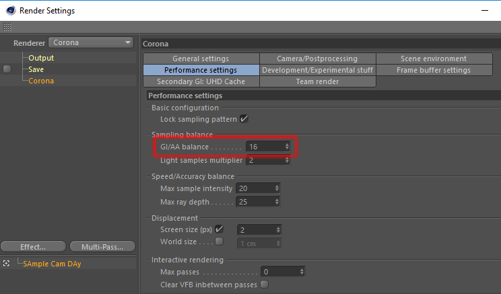
Task: Click the target icon beside SAmple Cam DAy
Action: [6, 263]
